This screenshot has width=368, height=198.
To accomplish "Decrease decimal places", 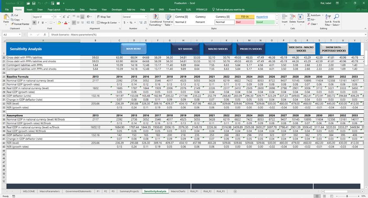I will (x=145, y=23).
